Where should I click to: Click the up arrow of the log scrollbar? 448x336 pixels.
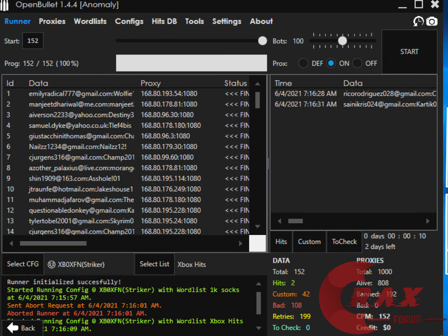(258, 284)
